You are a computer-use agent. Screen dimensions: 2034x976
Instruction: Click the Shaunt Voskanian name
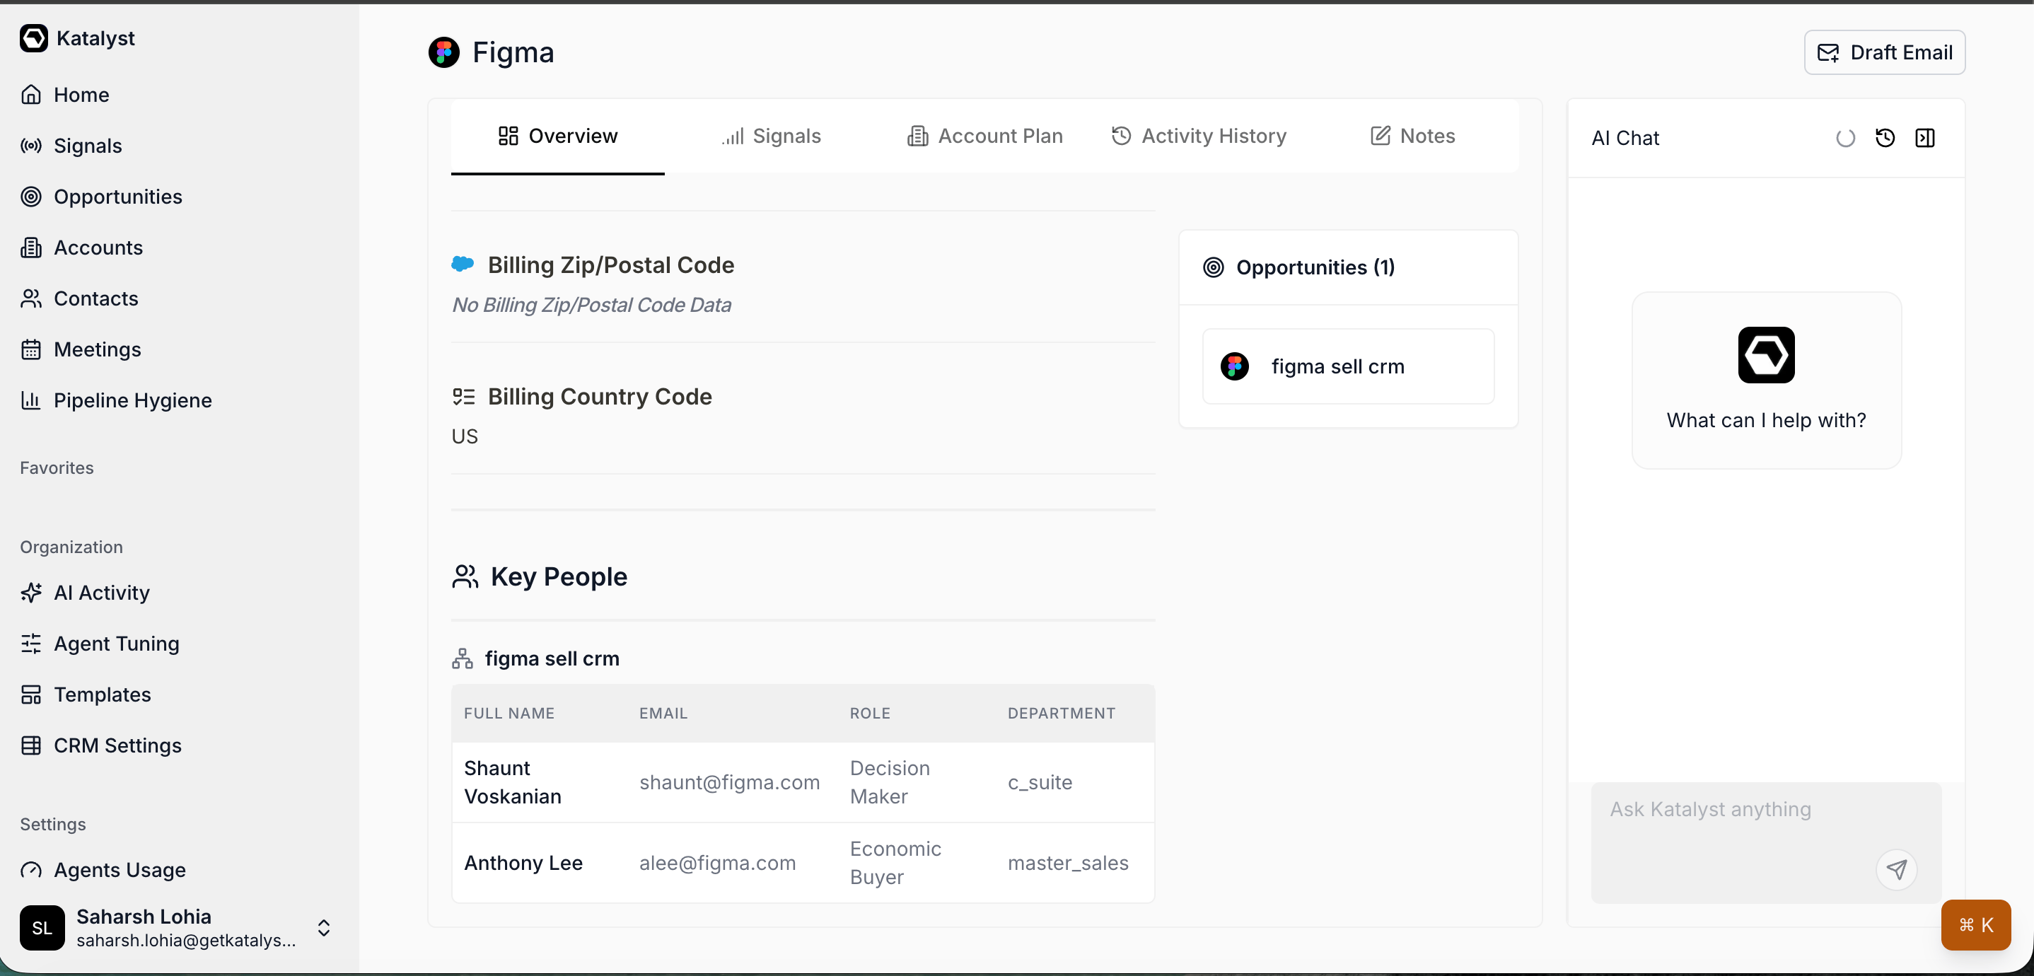513,782
